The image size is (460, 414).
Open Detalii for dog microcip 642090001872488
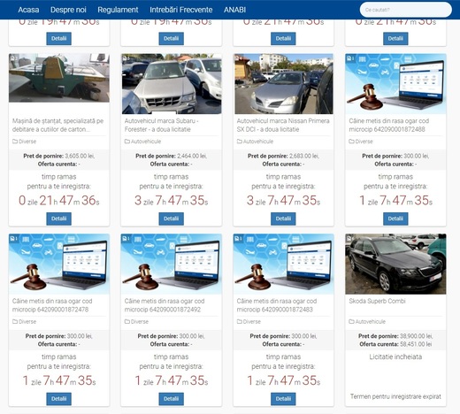pyautogui.click(x=395, y=218)
